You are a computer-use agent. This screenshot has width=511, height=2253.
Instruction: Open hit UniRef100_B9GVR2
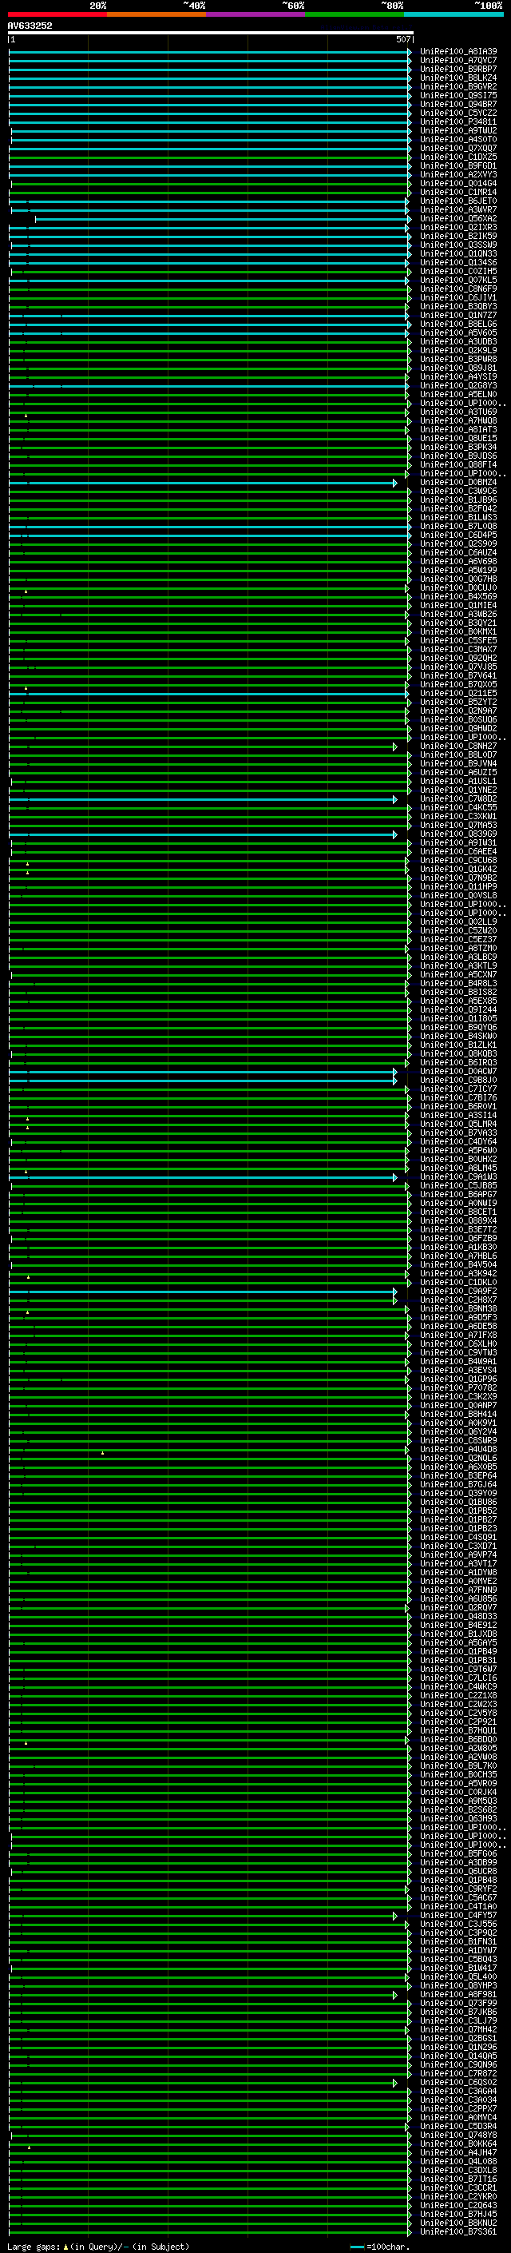[458, 86]
